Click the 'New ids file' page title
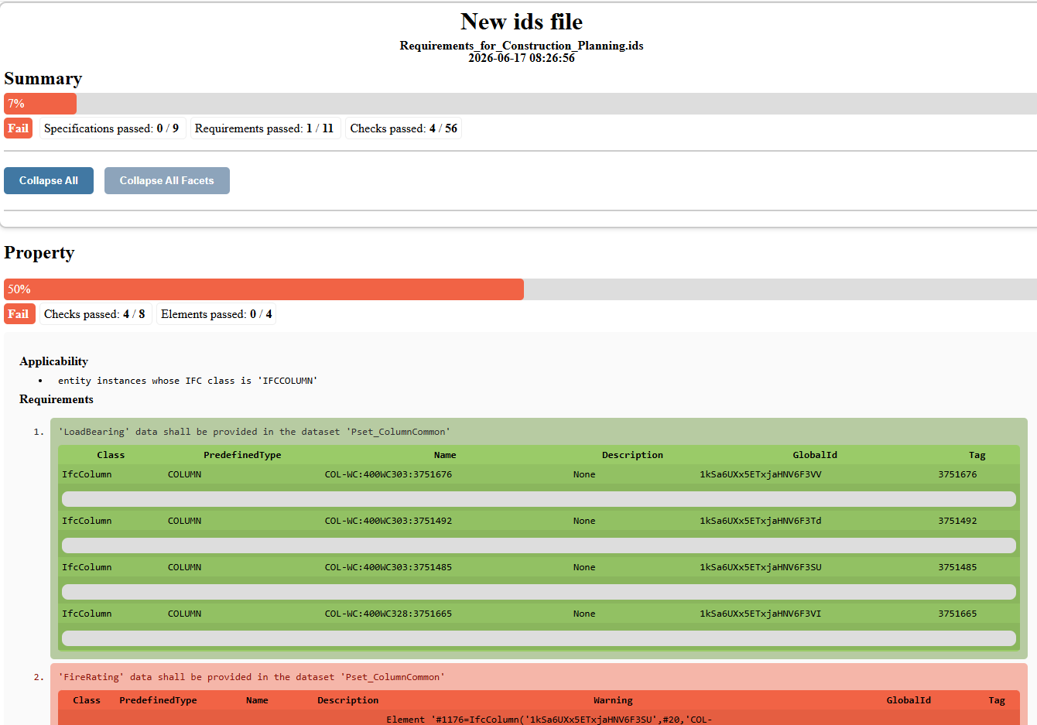This screenshot has height=725, width=1037. pos(522,22)
